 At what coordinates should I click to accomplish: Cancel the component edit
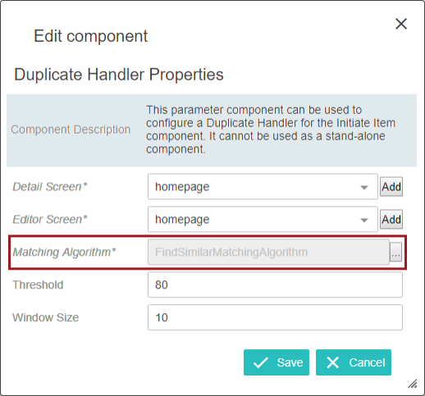tap(354, 362)
